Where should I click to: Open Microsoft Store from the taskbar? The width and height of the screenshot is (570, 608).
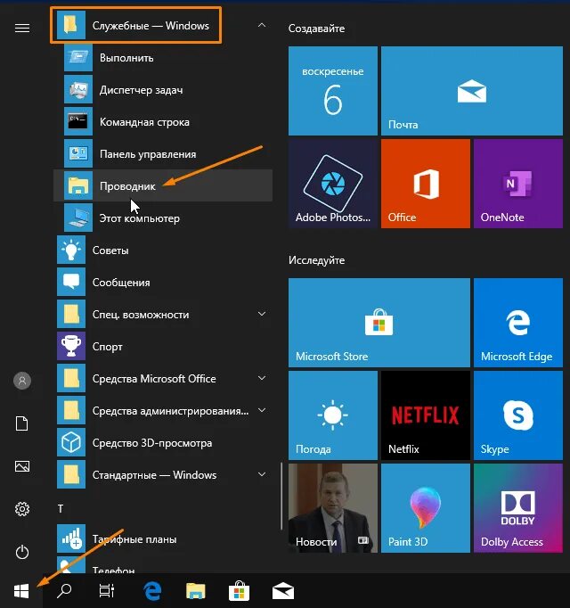pyautogui.click(x=239, y=591)
